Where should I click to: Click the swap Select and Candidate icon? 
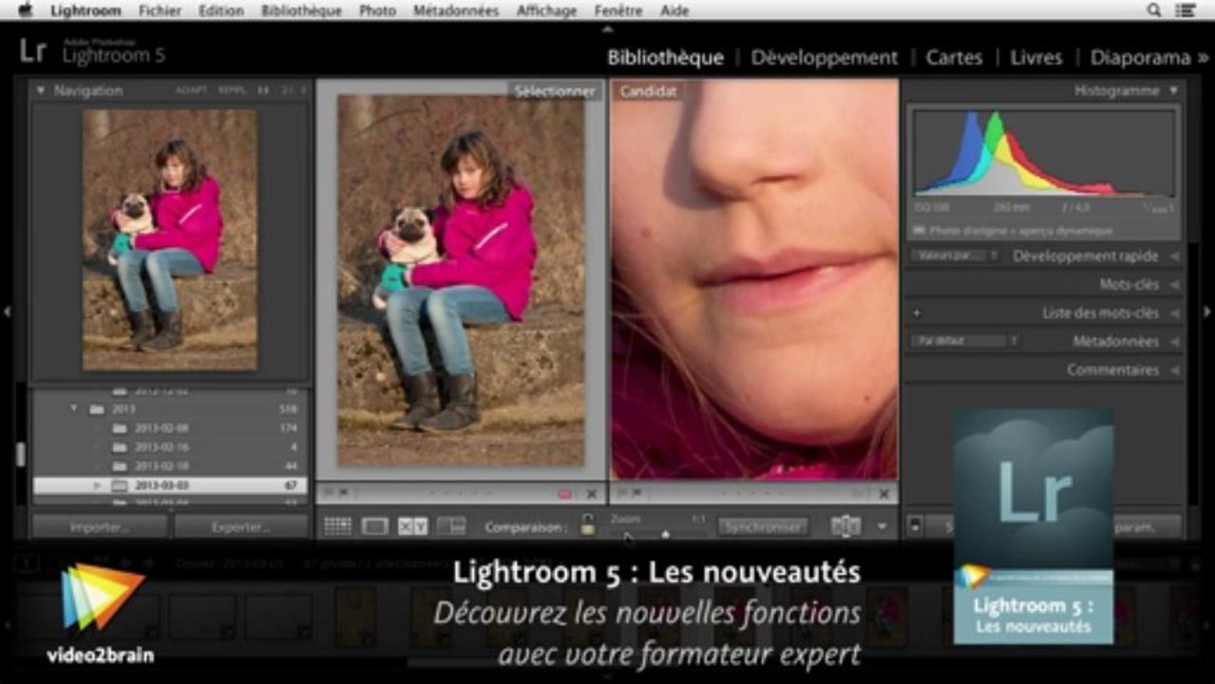845,525
